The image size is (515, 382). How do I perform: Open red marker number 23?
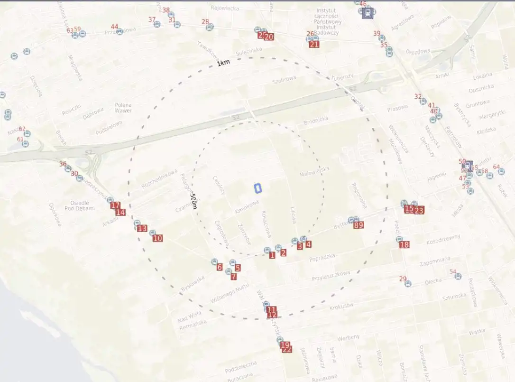pyautogui.click(x=419, y=210)
